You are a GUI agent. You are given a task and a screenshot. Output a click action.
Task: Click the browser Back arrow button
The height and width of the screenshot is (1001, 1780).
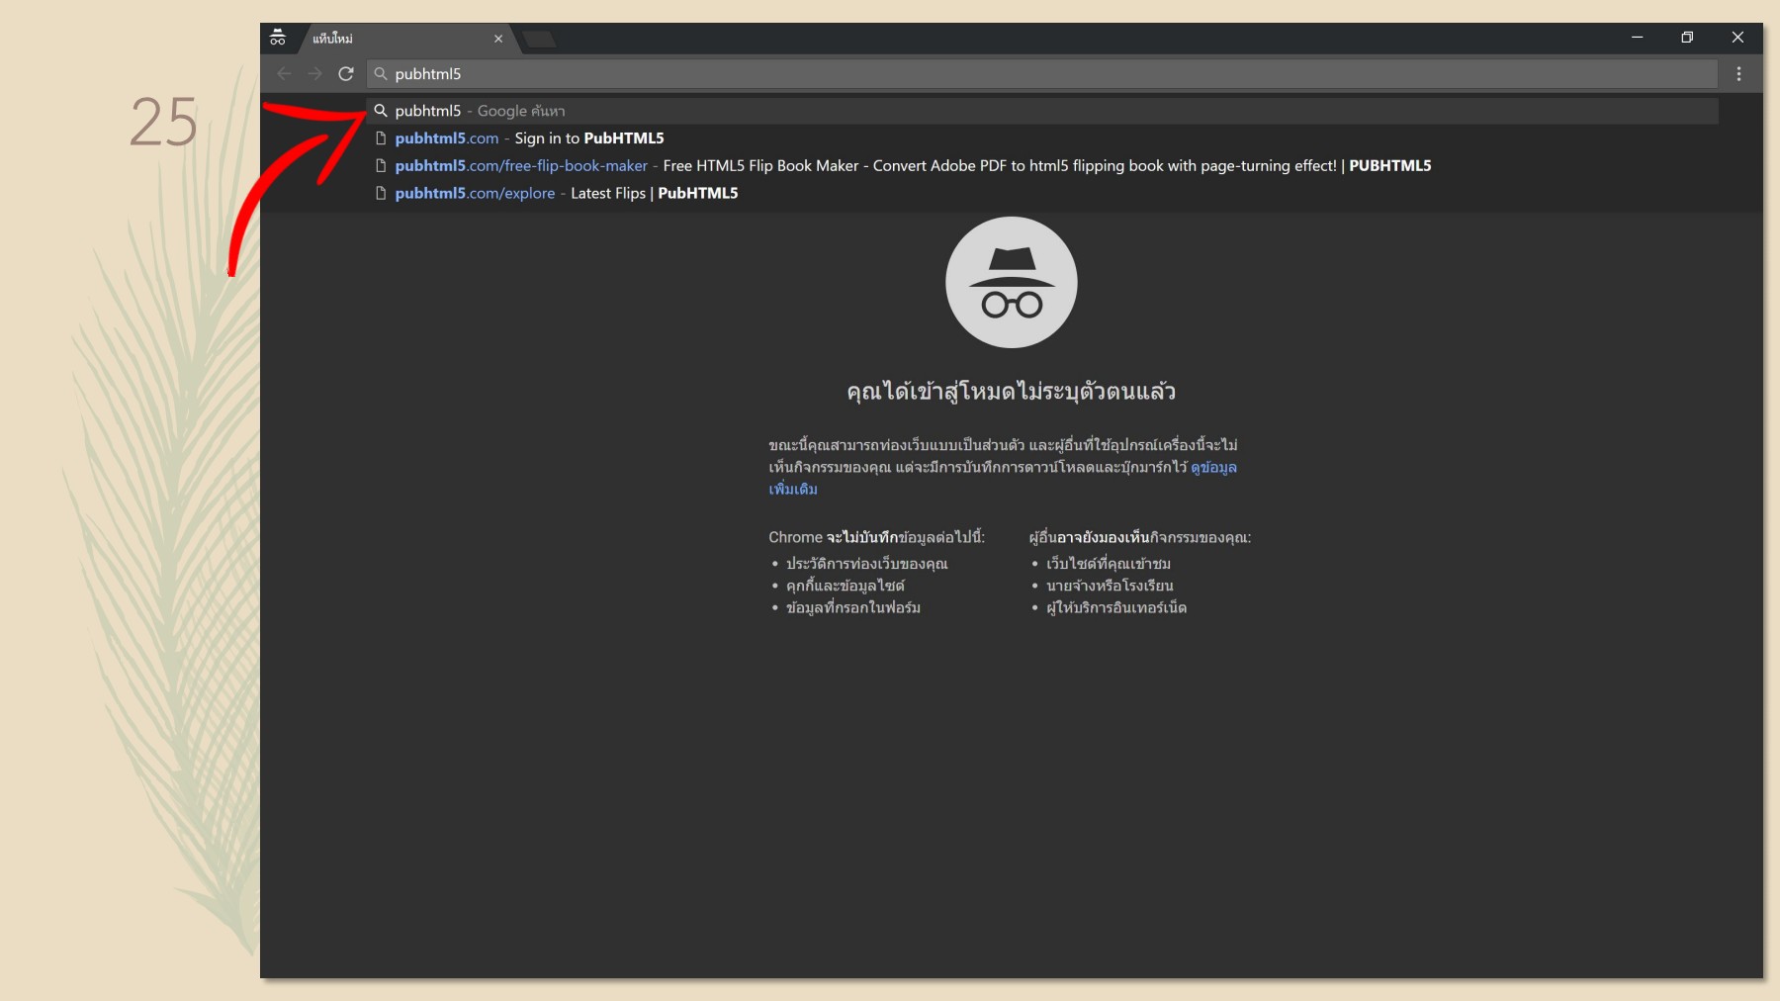[284, 74]
